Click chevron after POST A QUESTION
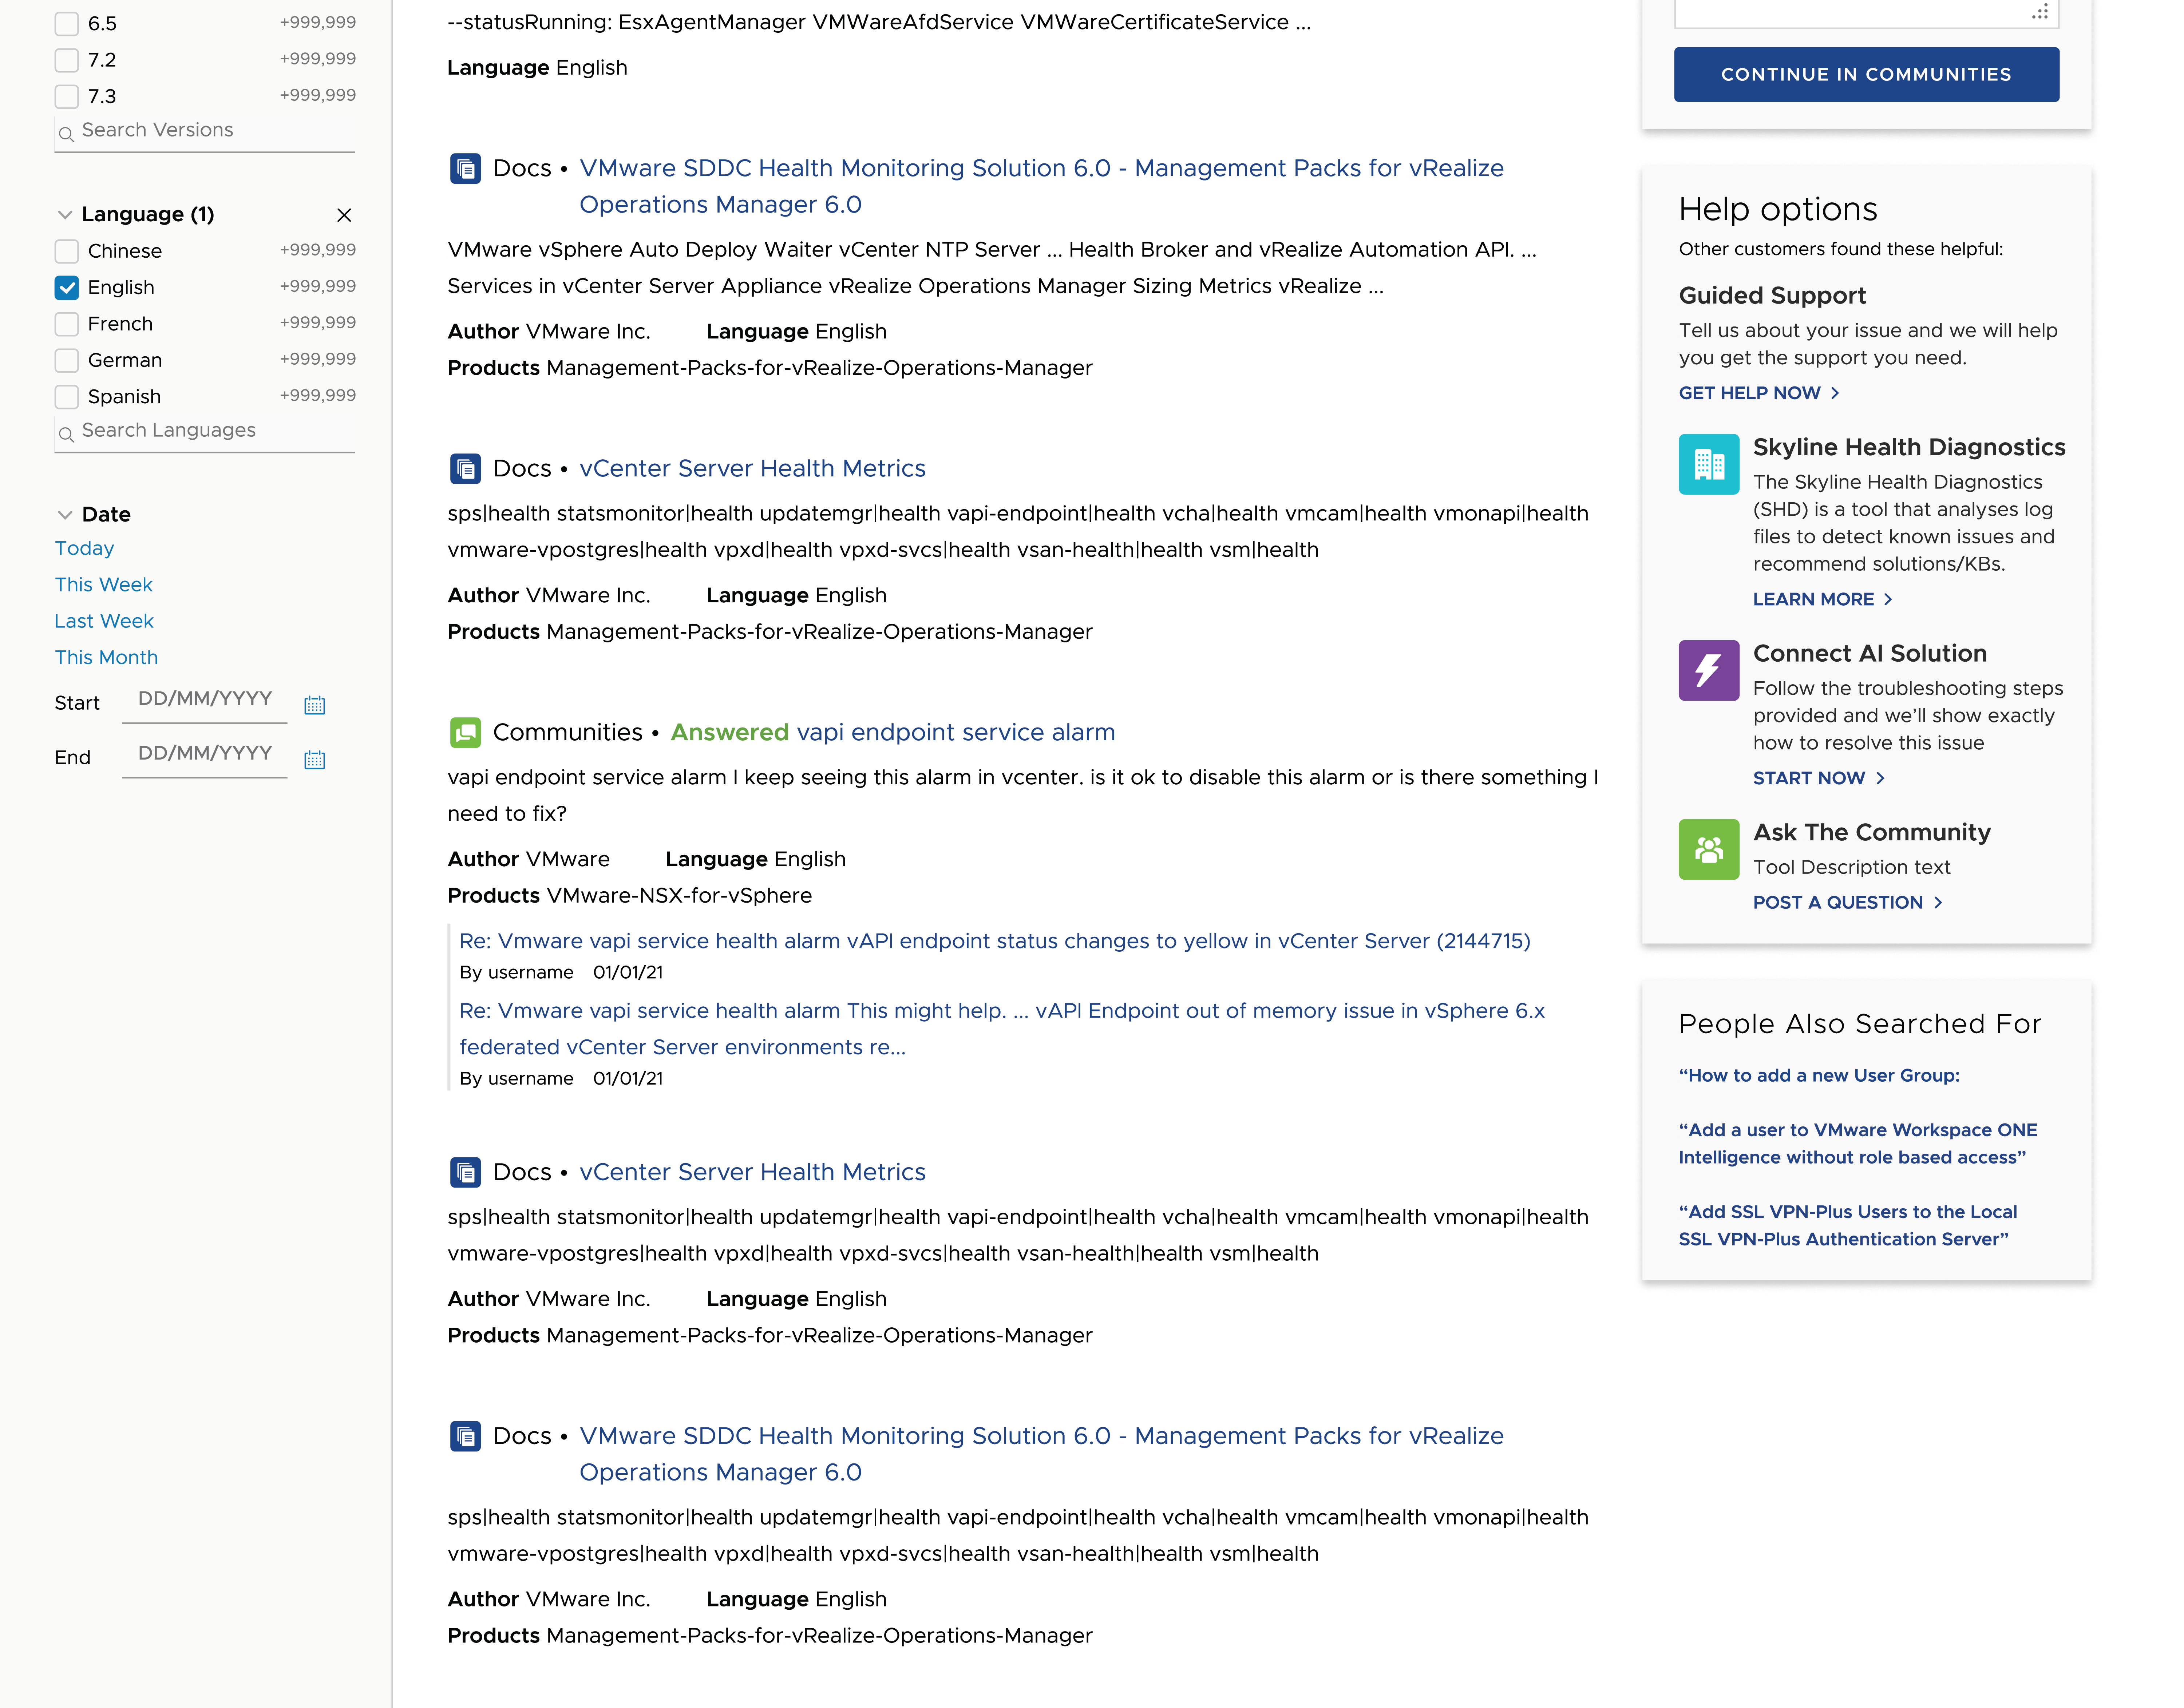This screenshot has height=1708, width=2184. point(1938,902)
